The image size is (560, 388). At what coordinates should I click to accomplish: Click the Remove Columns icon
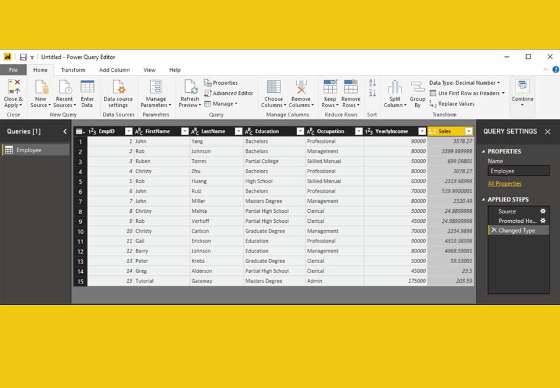[x=301, y=87]
